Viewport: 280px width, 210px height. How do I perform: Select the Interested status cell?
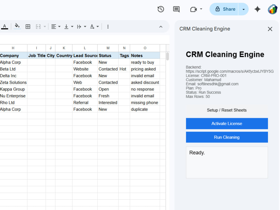click(108, 102)
